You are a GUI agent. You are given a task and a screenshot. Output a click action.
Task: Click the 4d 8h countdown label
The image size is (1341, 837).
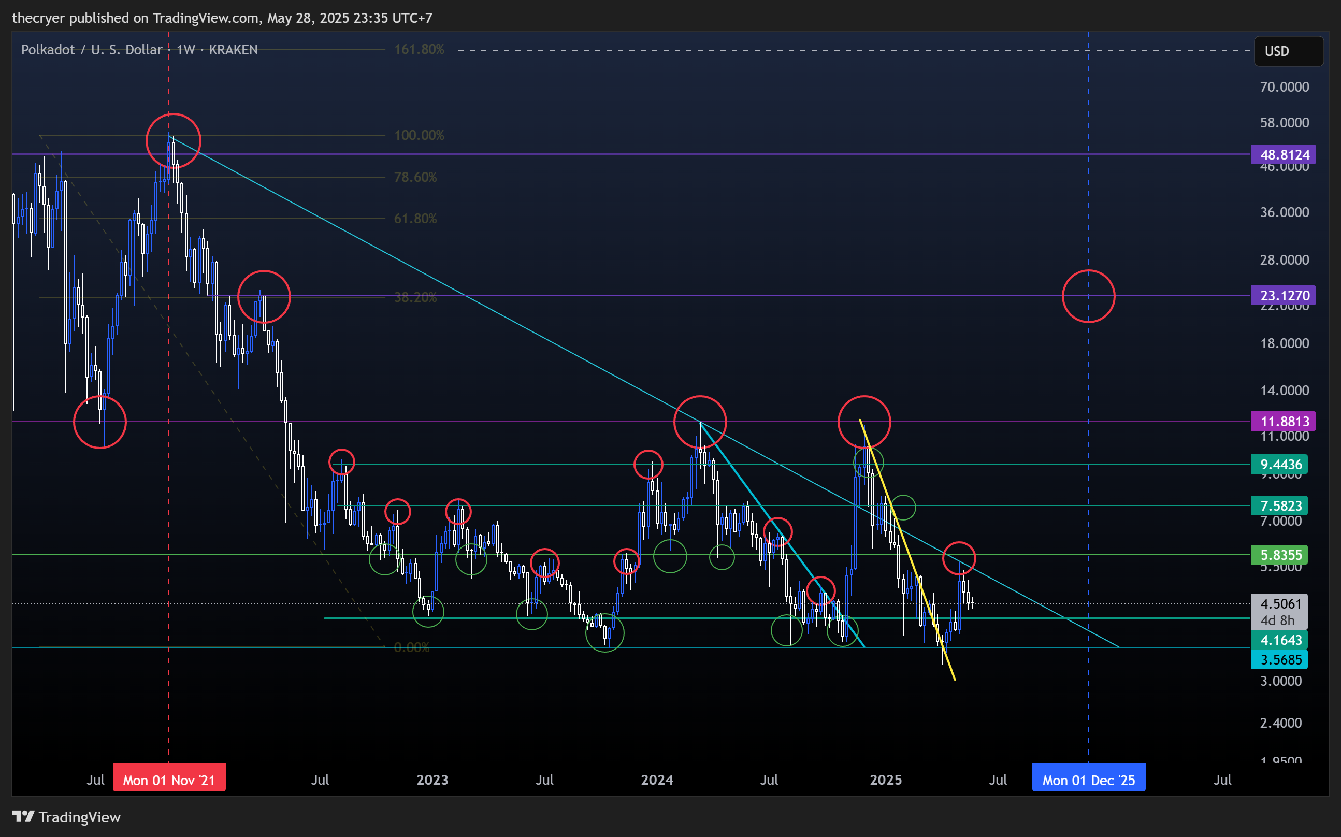pos(1277,620)
